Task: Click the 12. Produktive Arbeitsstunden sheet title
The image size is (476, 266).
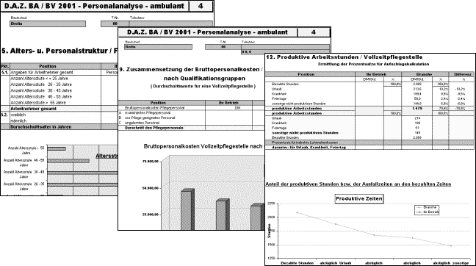Action: [x=345, y=57]
